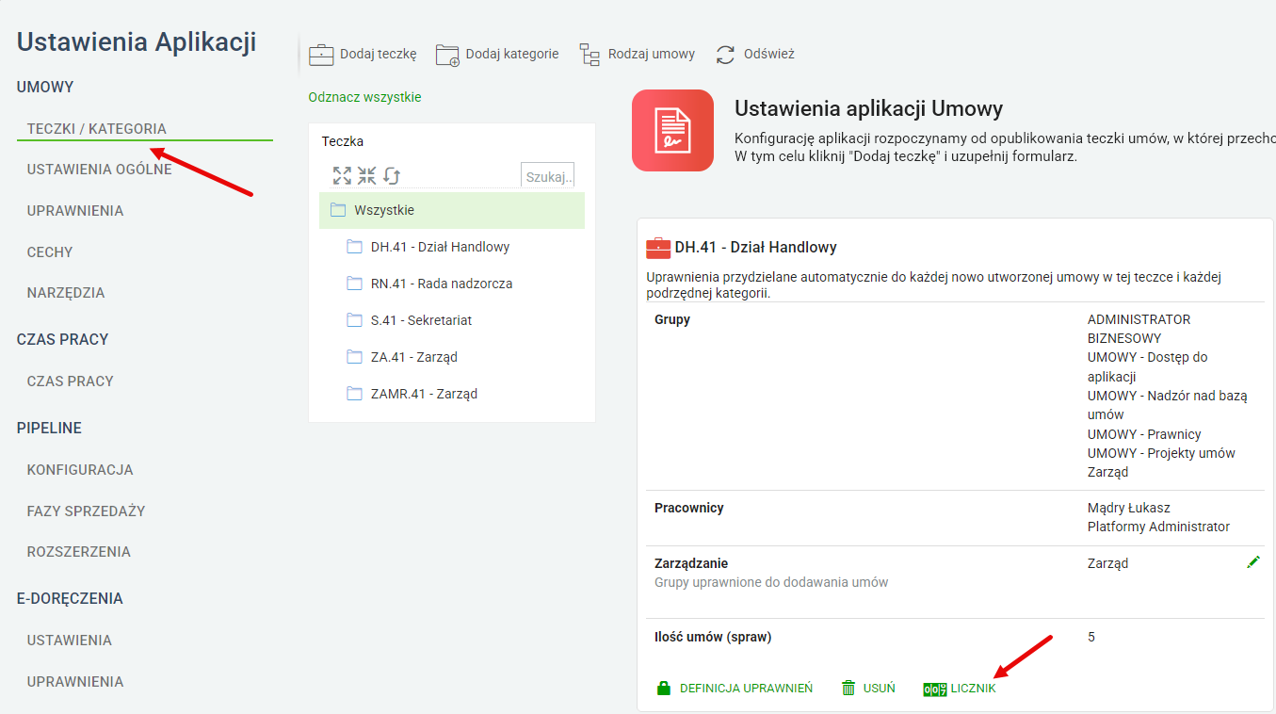The image size is (1276, 714).
Task: Click folder icon of ZAMR.41 - Zarząd
Action: 354,394
